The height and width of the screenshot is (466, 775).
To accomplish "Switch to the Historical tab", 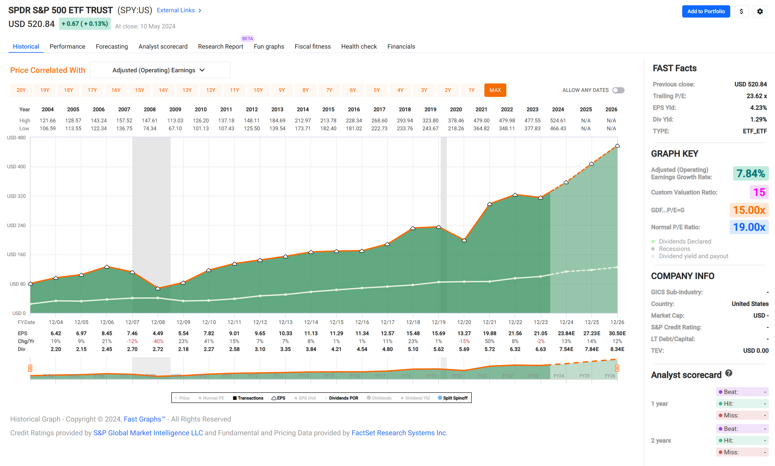I will point(26,47).
